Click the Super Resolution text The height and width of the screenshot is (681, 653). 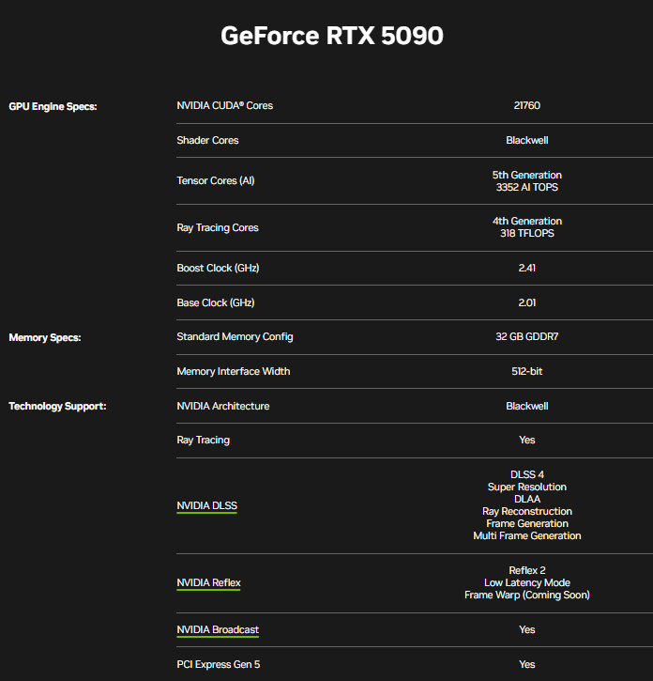pos(526,487)
